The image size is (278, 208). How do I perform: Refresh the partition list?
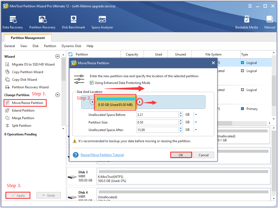point(70,54)
